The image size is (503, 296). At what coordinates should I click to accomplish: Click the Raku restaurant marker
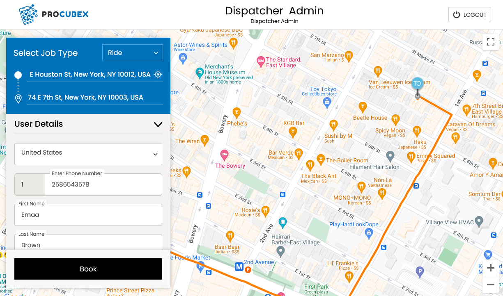pyautogui.click(x=417, y=131)
